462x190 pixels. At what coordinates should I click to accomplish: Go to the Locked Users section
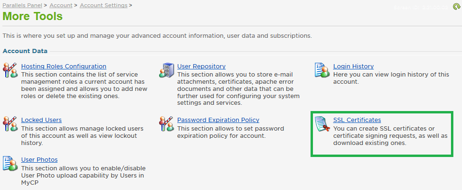41,120
